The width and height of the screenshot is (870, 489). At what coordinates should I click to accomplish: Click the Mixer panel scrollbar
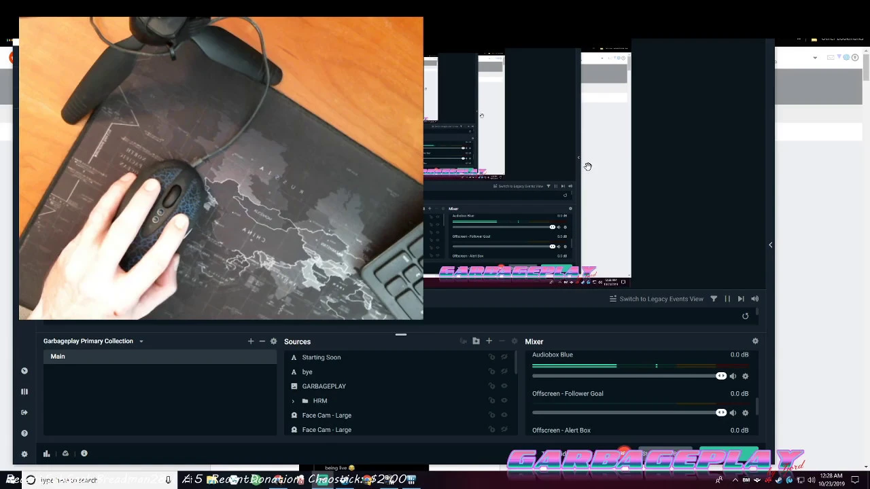coord(757,407)
